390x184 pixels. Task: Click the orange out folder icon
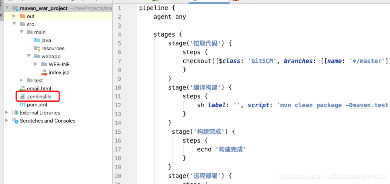pos(23,16)
